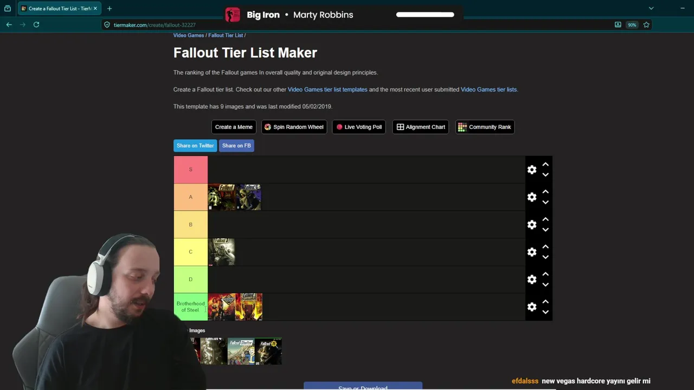Share on Twitter
Screen dimensions: 694x390
195,146
